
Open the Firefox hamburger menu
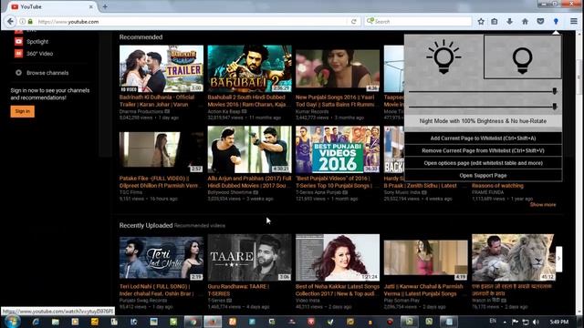click(x=574, y=22)
